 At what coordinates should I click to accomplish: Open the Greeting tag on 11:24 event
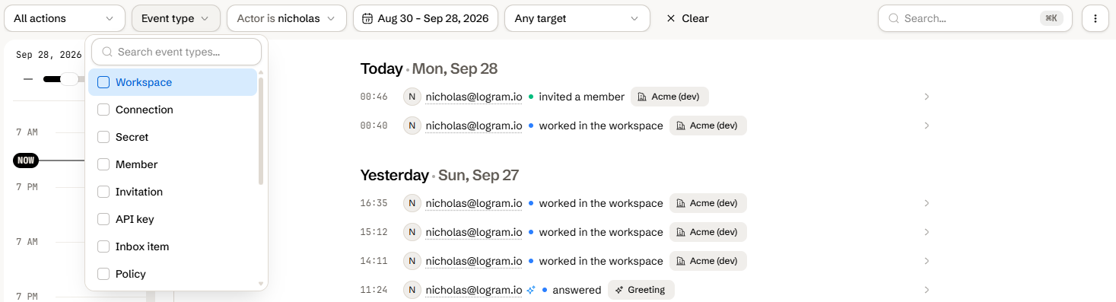pyautogui.click(x=641, y=290)
